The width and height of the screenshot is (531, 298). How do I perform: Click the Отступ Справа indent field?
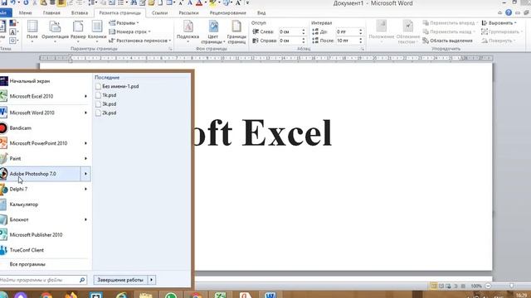(290, 41)
